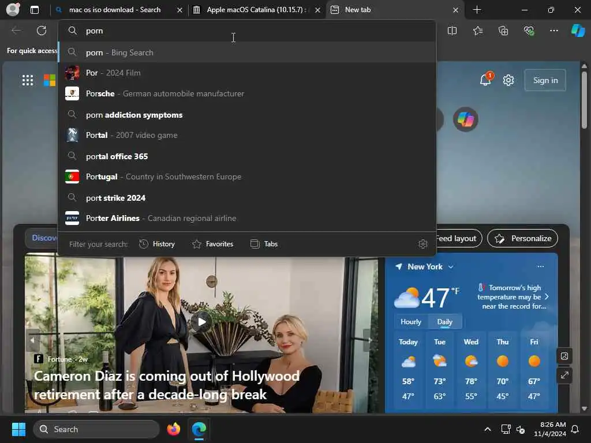Viewport: 591px width, 443px height.
Task: Open Cameron Diaz headline article
Action: pyautogui.click(x=167, y=385)
